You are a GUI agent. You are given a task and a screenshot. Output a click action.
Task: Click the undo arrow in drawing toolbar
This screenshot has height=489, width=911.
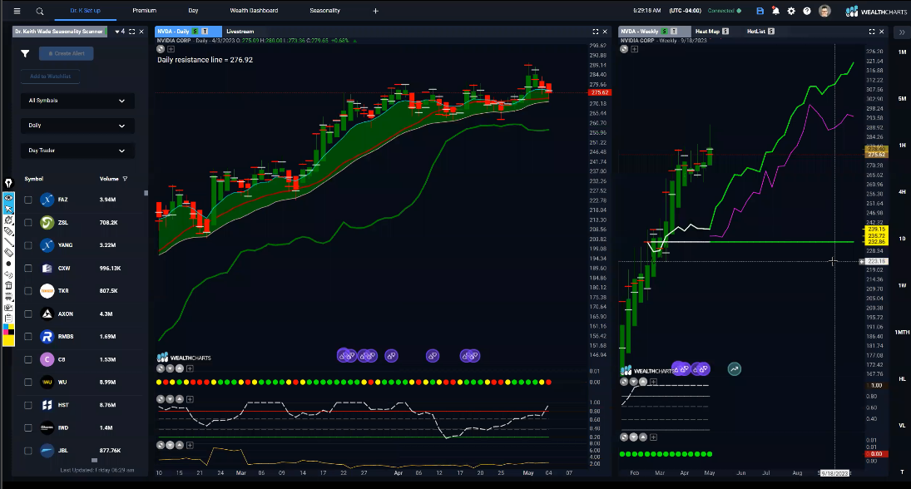8,274
